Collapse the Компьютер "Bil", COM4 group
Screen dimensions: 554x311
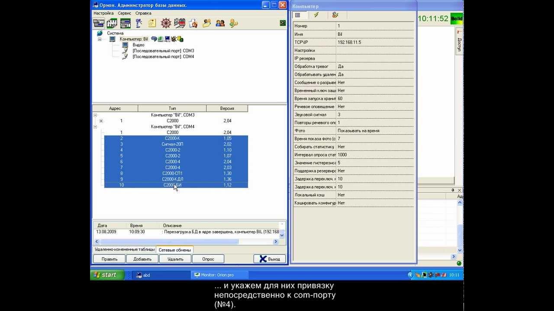point(95,127)
